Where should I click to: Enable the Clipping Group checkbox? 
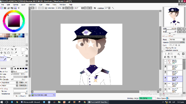coord(164,48)
